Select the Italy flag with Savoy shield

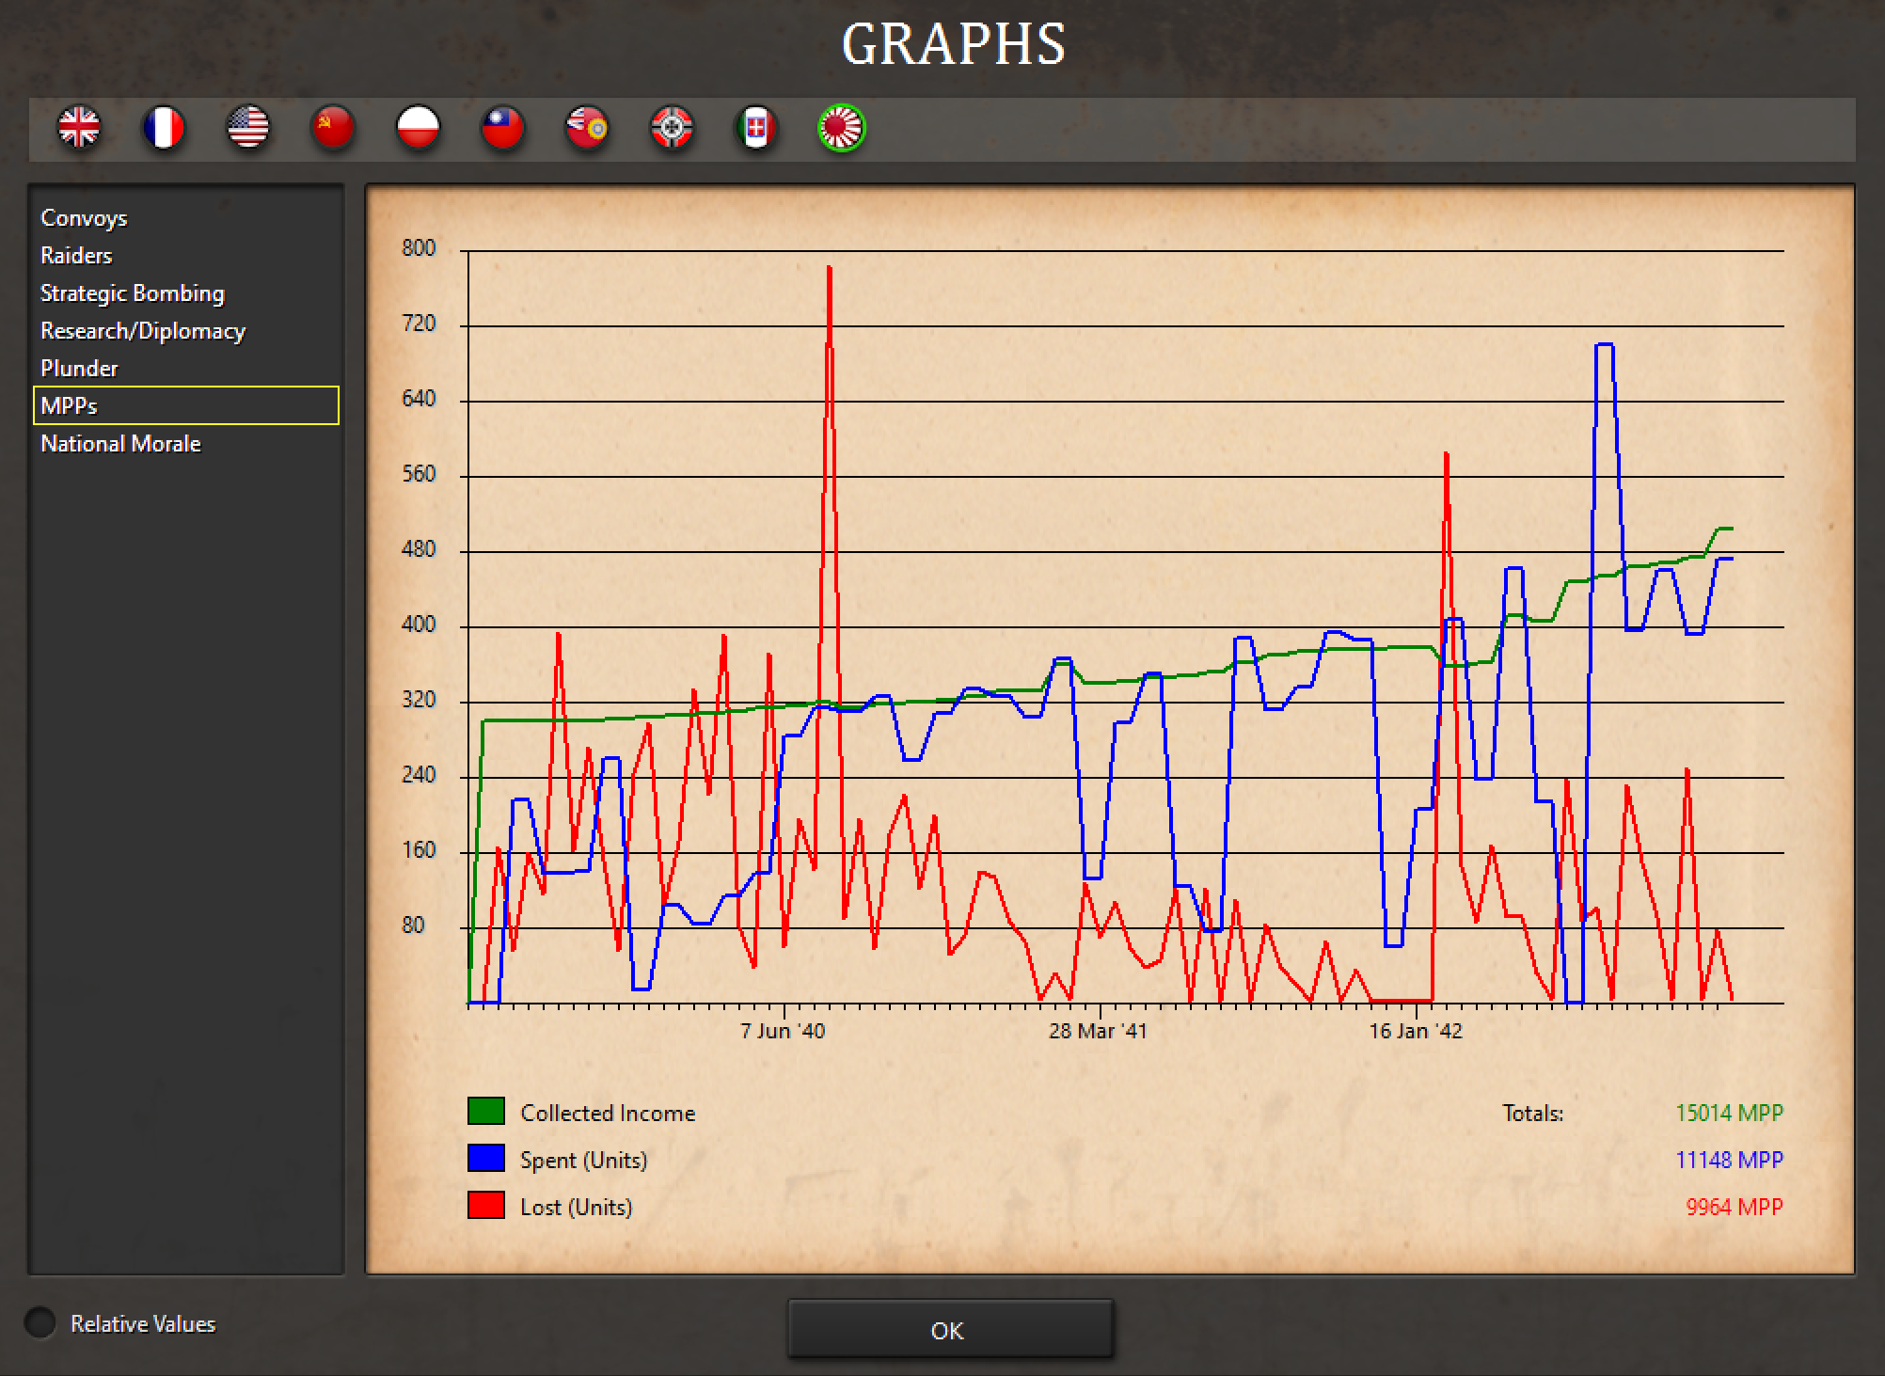tap(756, 127)
